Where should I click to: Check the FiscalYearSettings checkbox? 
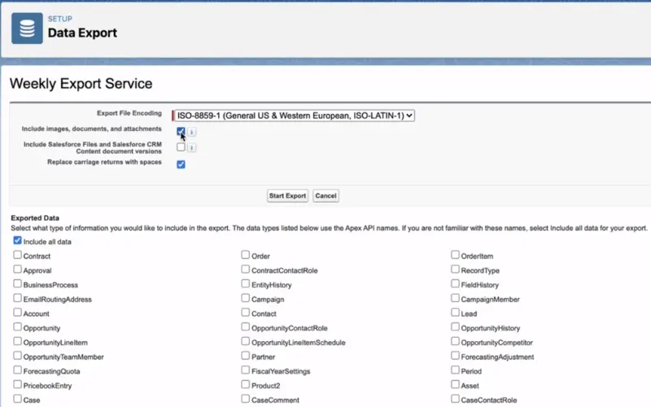(x=246, y=370)
